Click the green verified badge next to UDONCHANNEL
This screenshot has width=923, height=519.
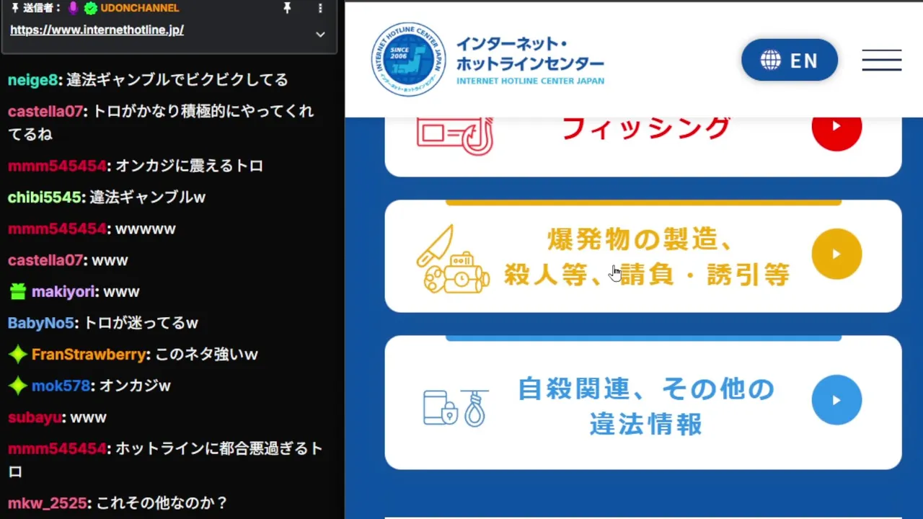point(90,9)
